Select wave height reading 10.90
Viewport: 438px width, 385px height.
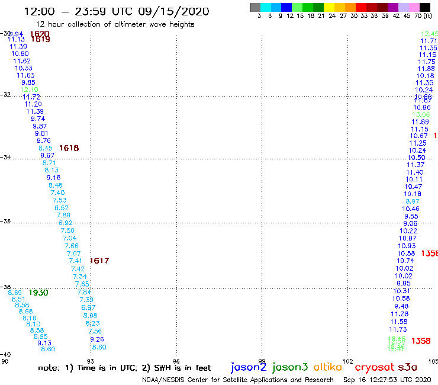(20, 53)
